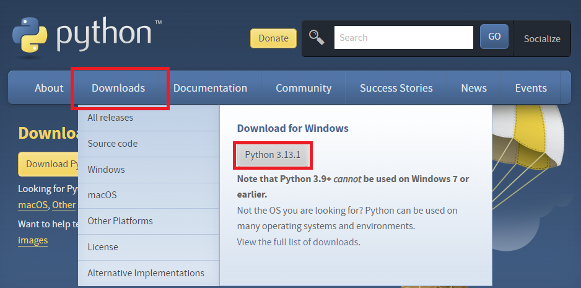Select Other Platforms in Downloads submenu

(x=149, y=221)
